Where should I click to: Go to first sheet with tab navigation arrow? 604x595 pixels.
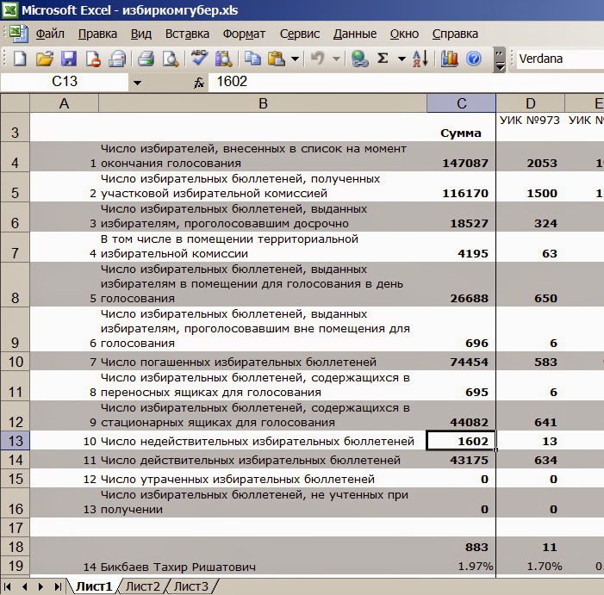click(x=7, y=586)
